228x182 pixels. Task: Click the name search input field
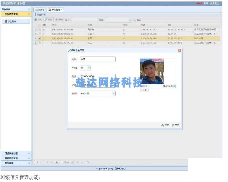pos(84,20)
